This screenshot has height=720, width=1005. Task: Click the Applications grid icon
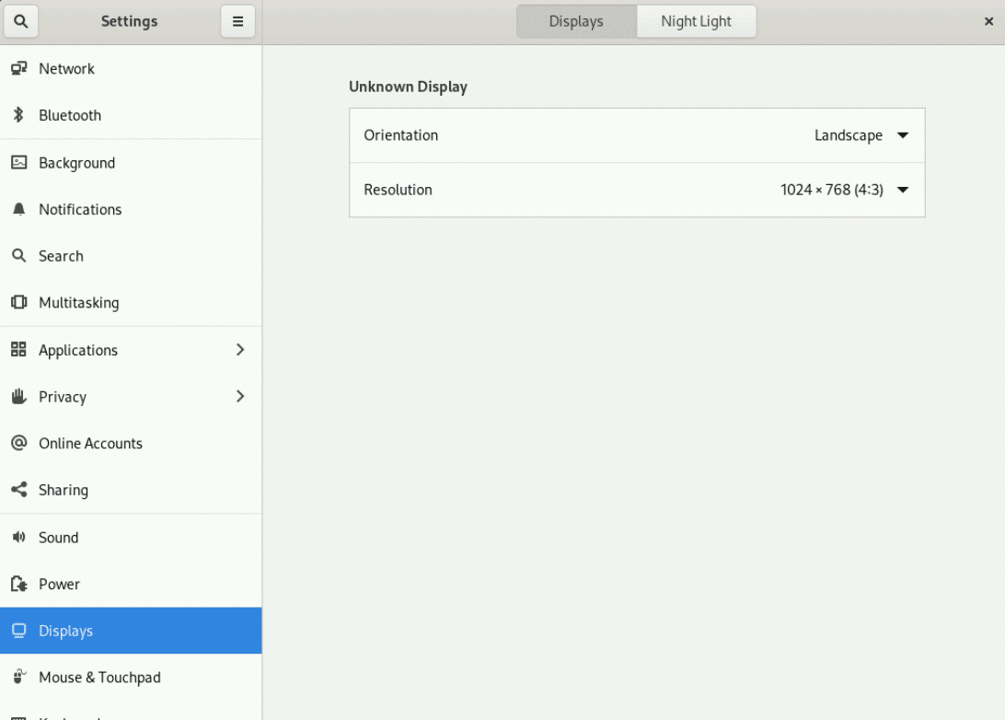tap(18, 350)
